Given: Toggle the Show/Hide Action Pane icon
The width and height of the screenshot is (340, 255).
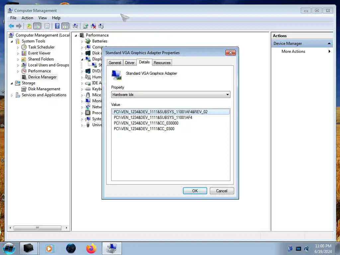Looking at the screenshot, I should (65, 26).
